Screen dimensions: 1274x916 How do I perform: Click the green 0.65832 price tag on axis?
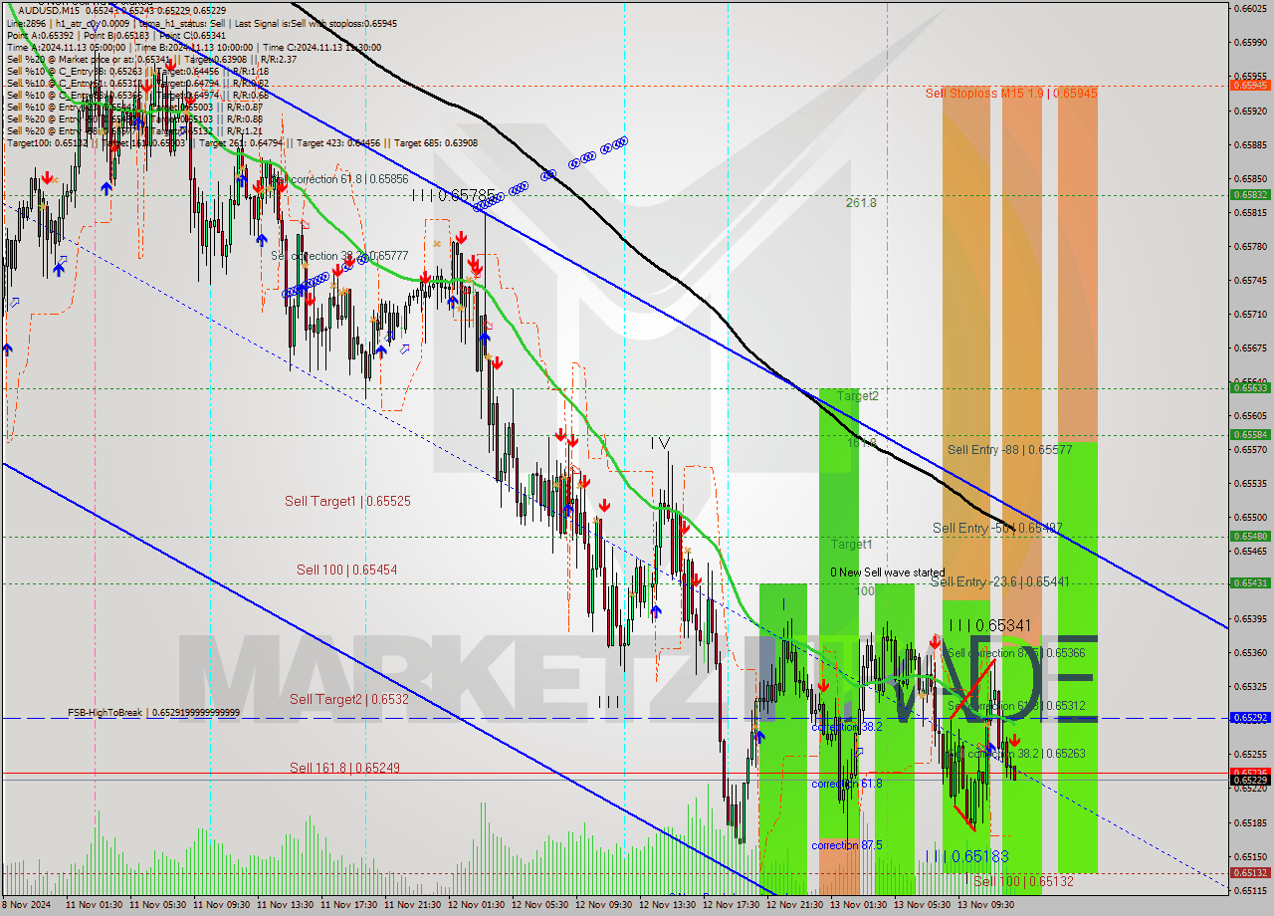1250,195
